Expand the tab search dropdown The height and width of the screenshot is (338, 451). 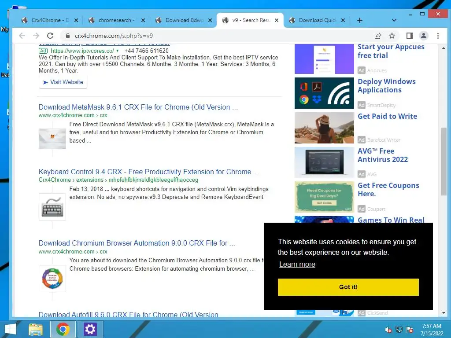pyautogui.click(x=394, y=20)
